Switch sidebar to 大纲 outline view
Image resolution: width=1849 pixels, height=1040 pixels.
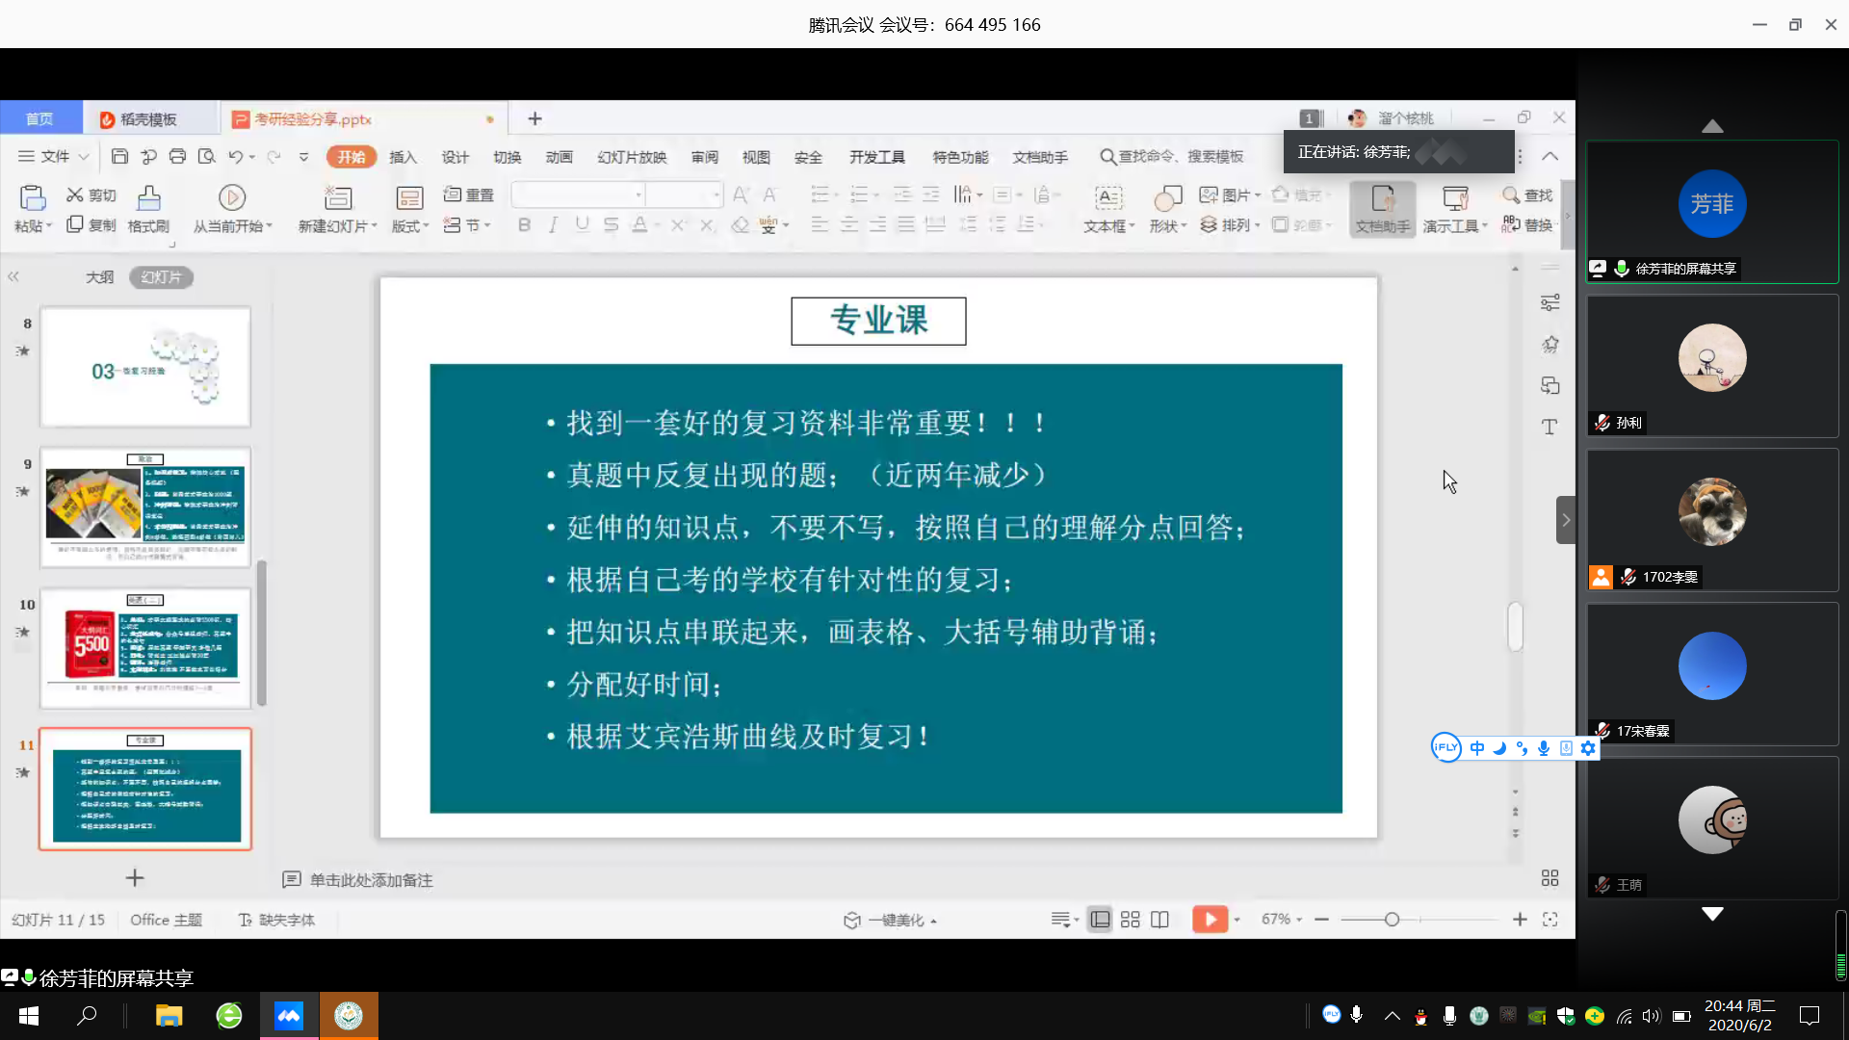point(99,277)
